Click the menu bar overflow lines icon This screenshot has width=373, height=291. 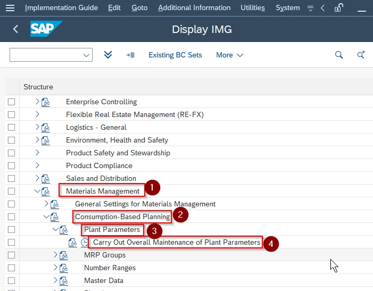310,9
